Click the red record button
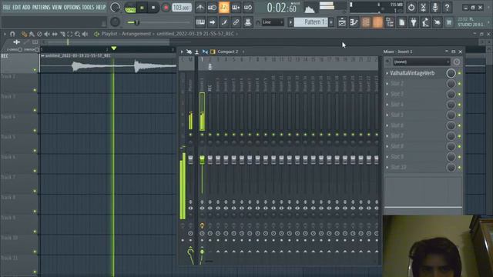493x277 pixels. tap(166, 8)
